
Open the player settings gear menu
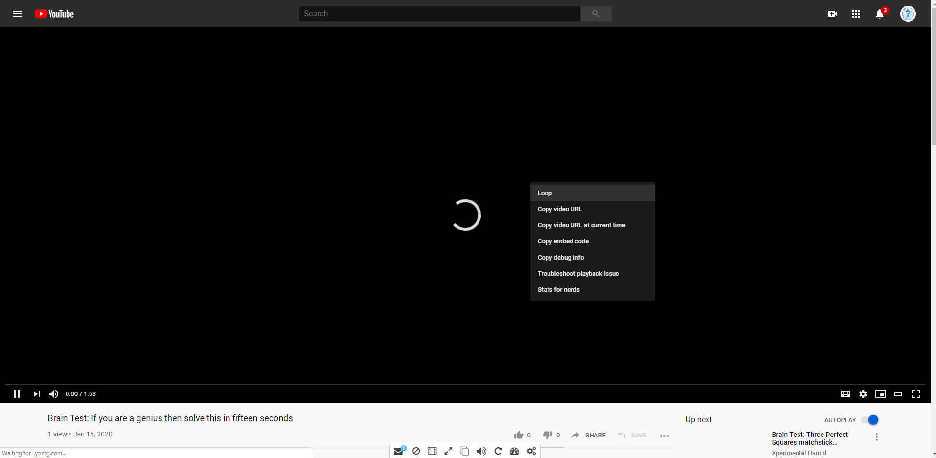click(863, 394)
